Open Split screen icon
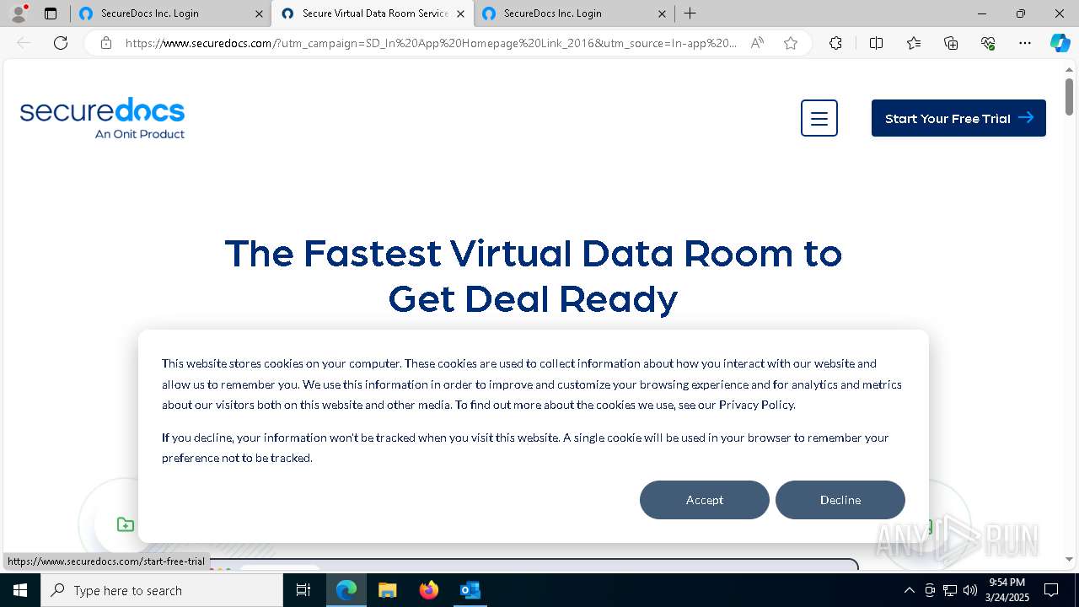 pos(876,43)
